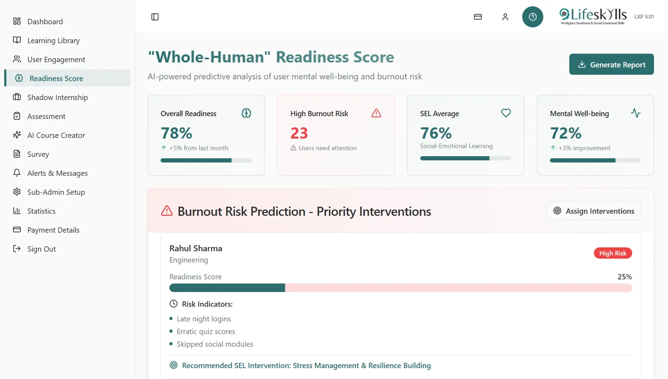Click the Rahul Sharma name

[x=195, y=248]
